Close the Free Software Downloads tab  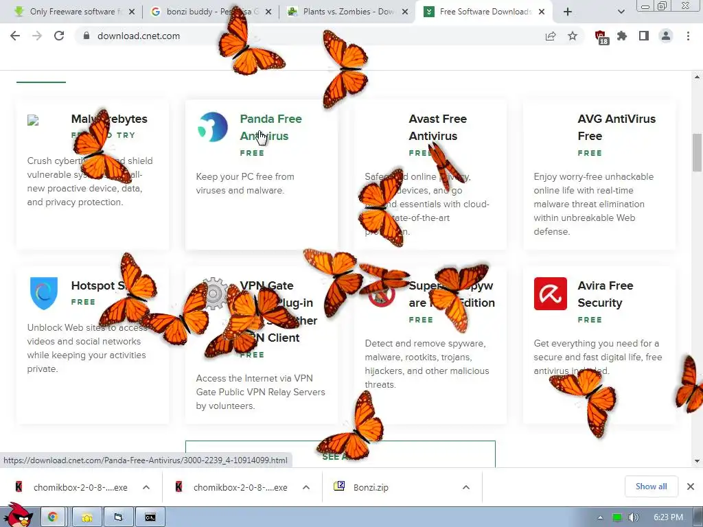[x=542, y=12]
